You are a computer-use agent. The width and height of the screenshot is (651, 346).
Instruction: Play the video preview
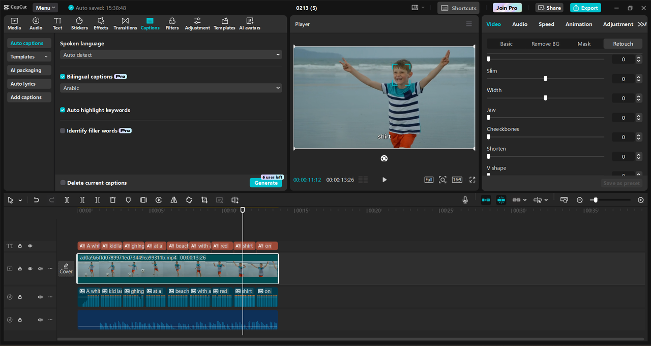click(384, 180)
